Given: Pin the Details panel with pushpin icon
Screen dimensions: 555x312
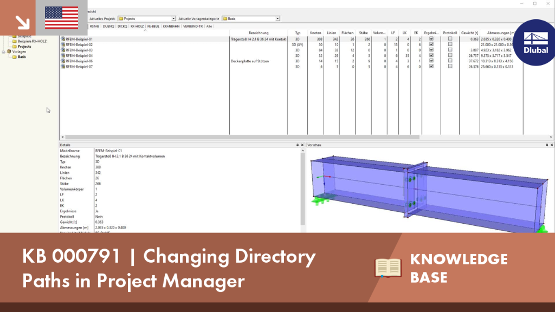Looking at the screenshot, I should [x=298, y=145].
